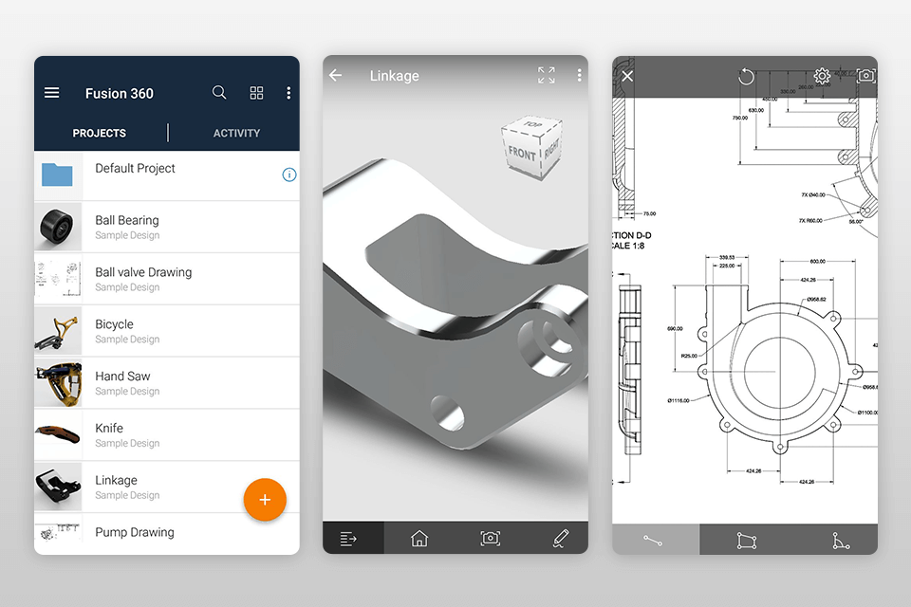The width and height of the screenshot is (911, 607).
Task: Reset to home view in Linkage
Action: point(418,539)
